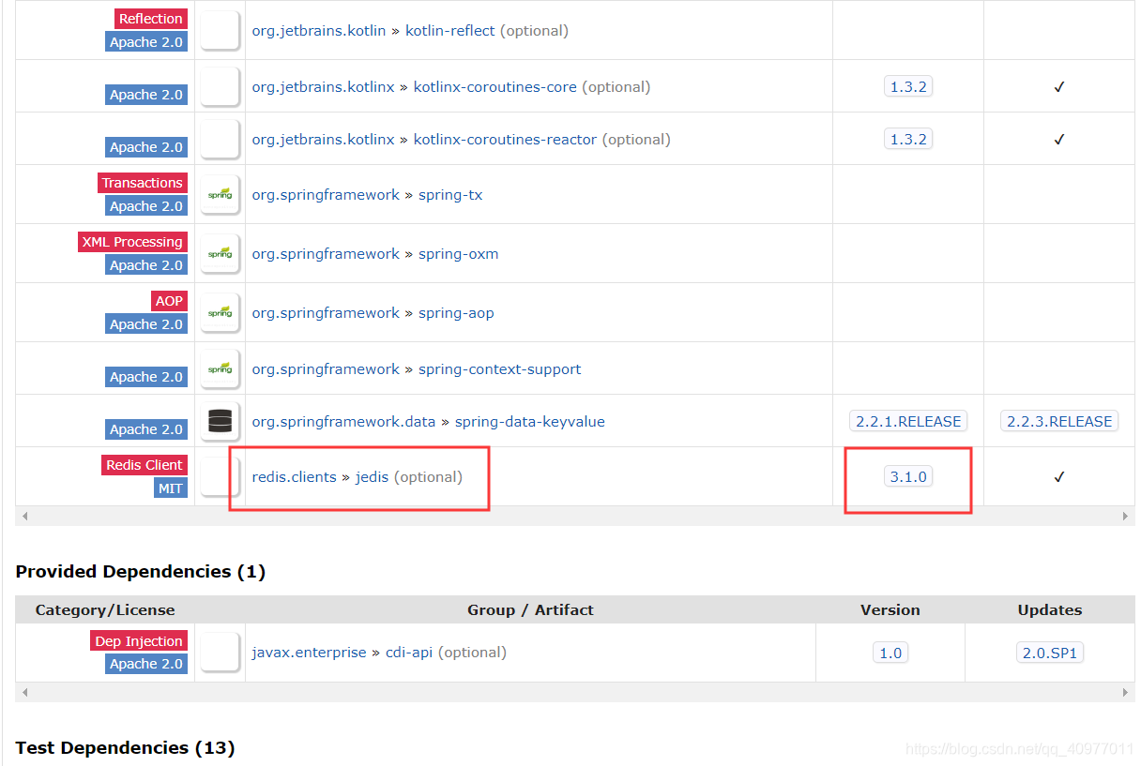Open the spring-tx artifact link

pos(450,194)
